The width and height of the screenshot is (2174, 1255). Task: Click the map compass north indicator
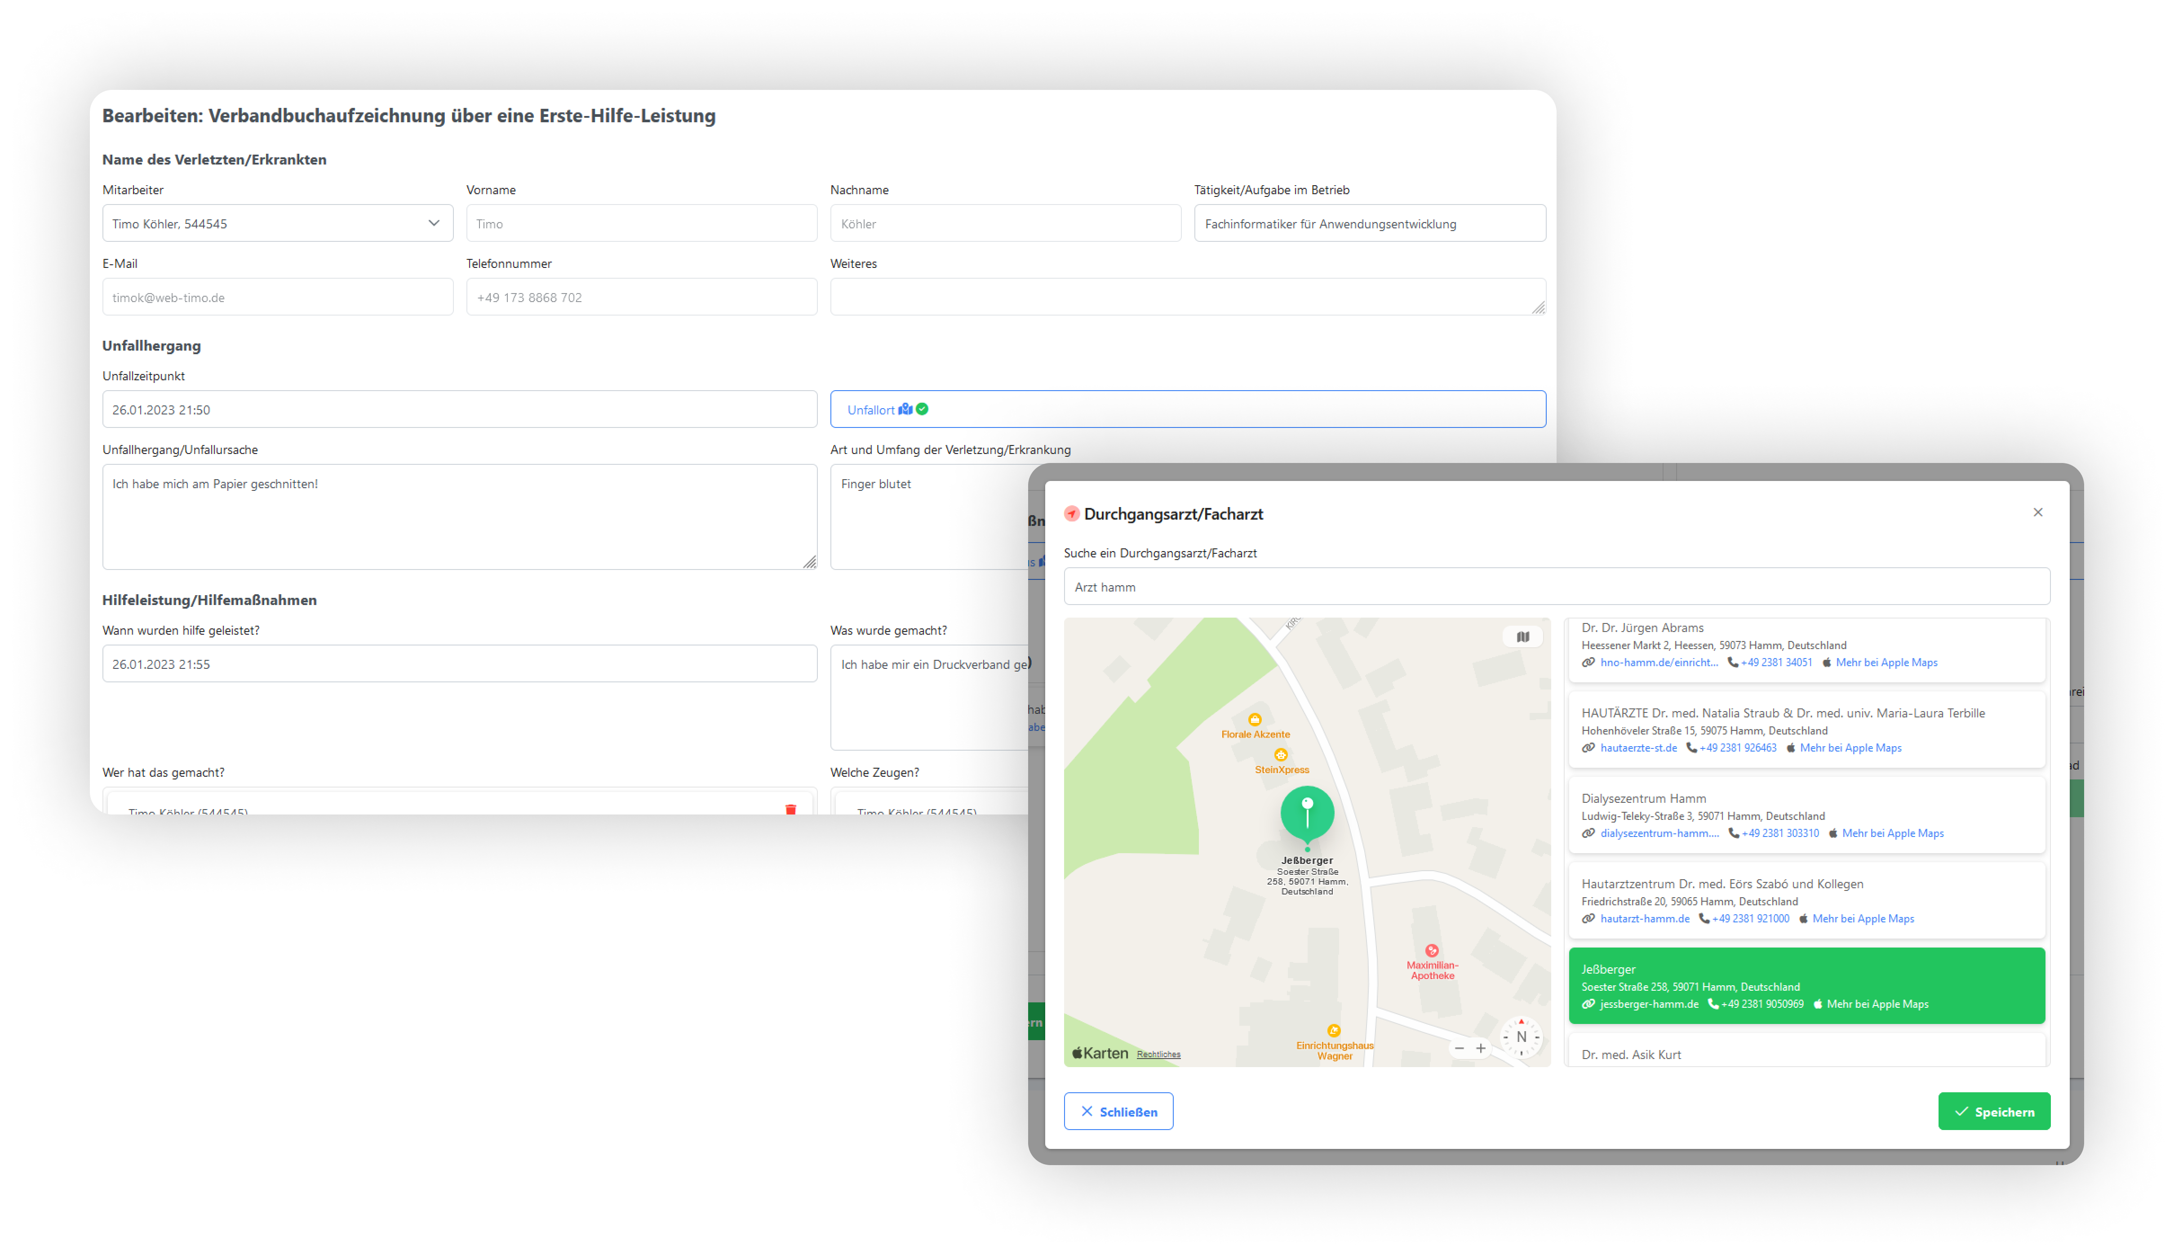[1521, 1037]
